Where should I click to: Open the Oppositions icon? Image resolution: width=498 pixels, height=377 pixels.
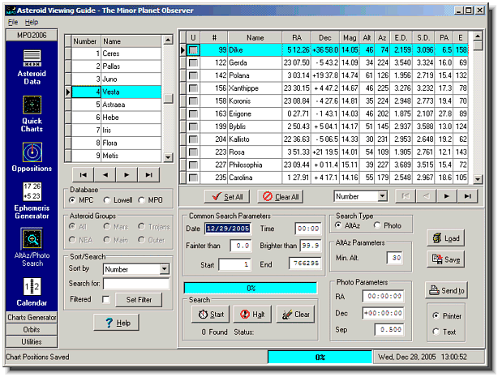point(32,152)
